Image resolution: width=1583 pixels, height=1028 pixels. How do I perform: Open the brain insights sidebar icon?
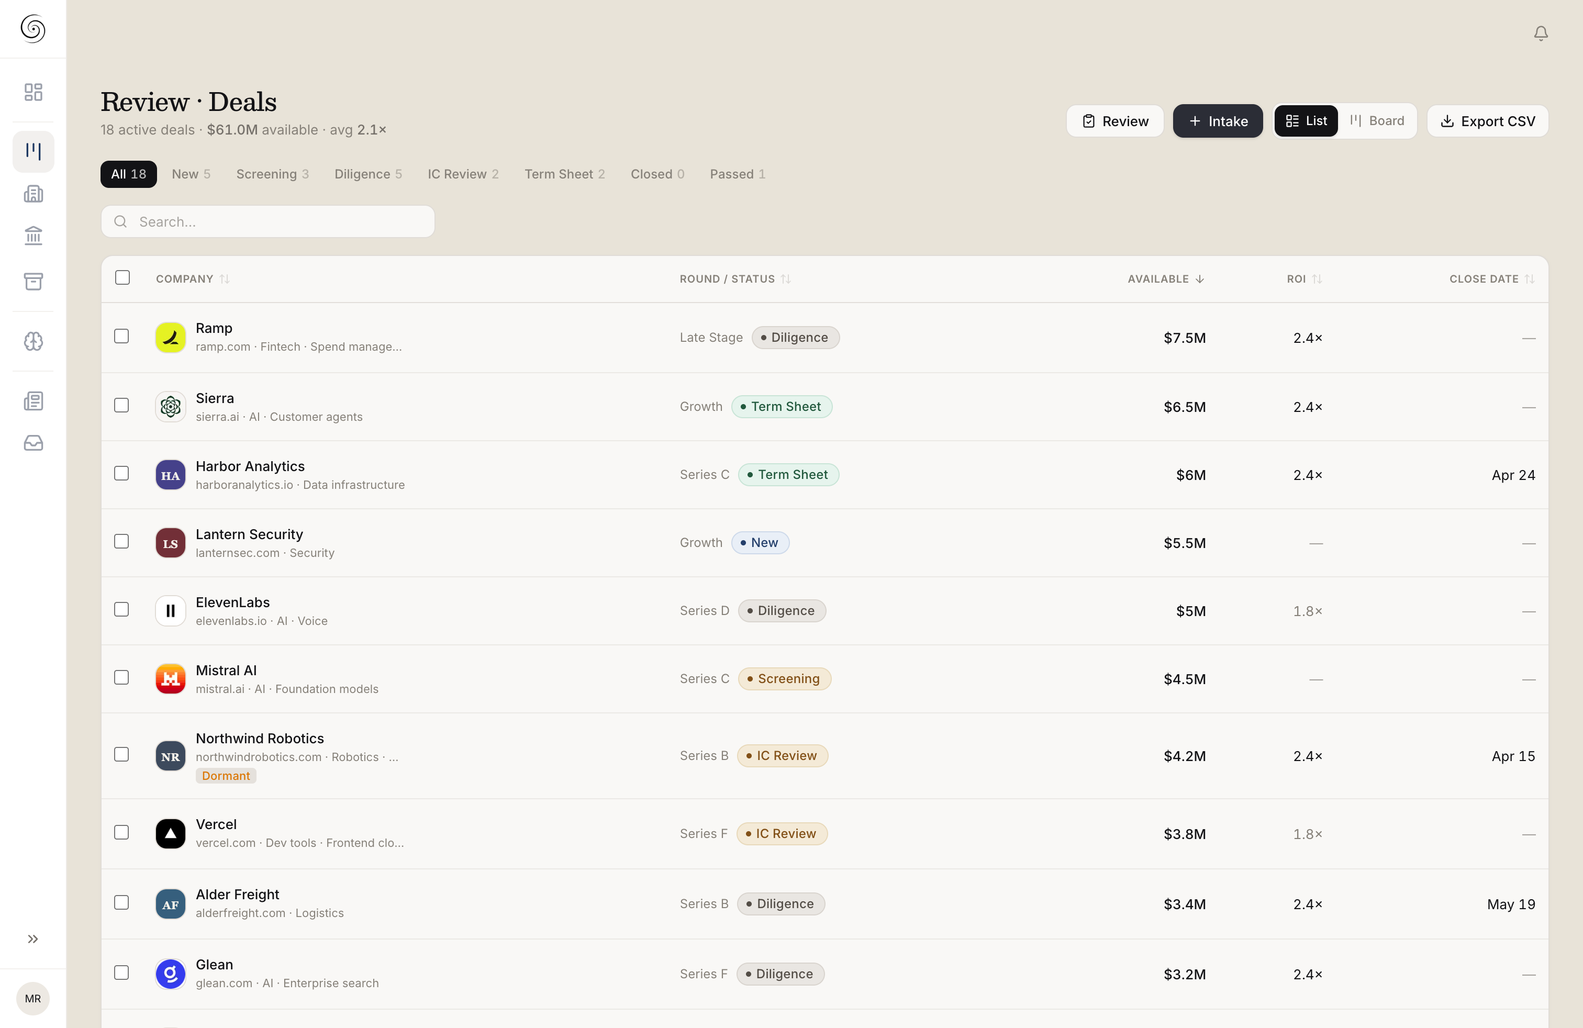click(x=34, y=341)
